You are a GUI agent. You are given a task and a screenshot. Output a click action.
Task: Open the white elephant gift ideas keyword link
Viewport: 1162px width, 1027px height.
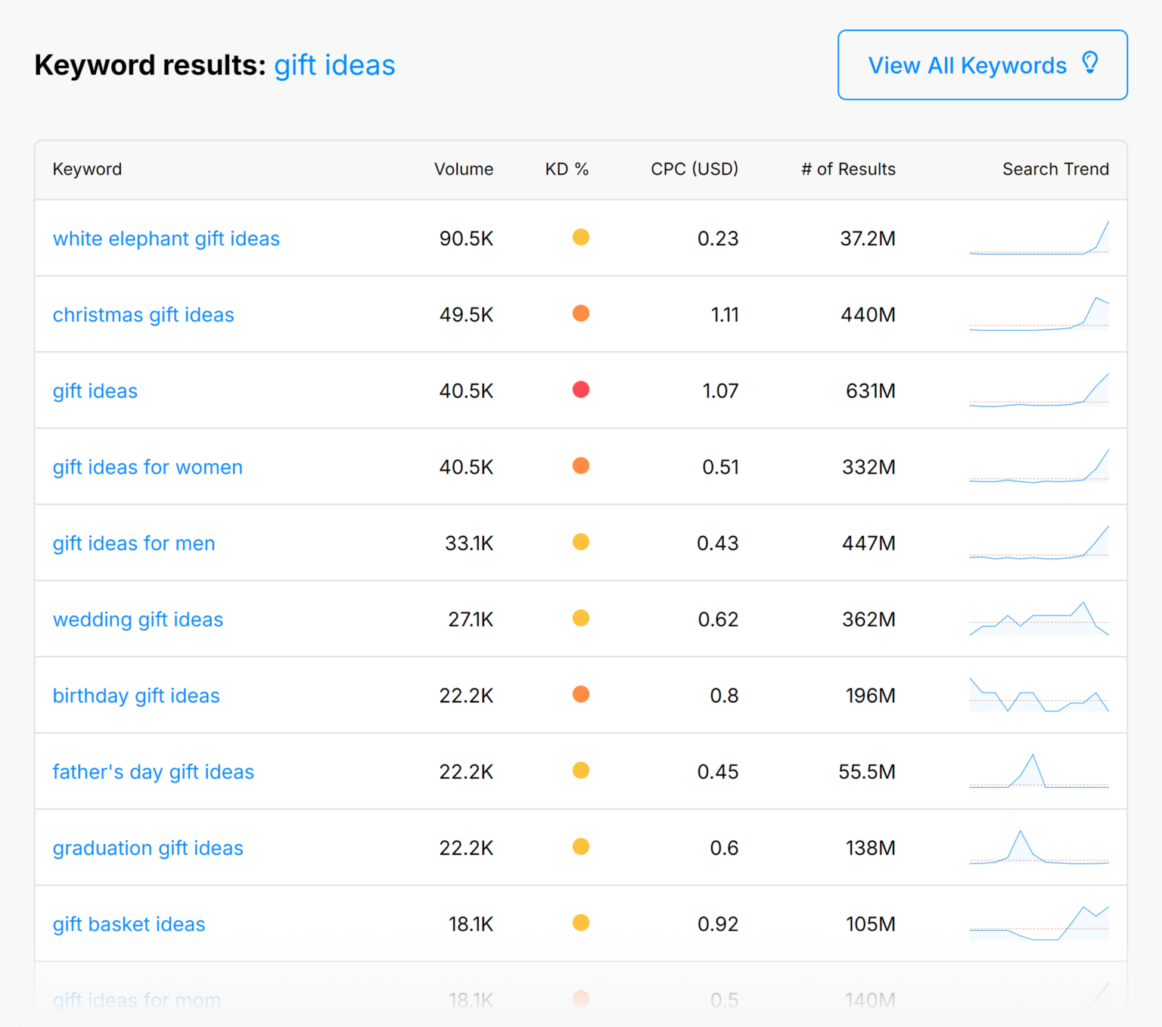(x=166, y=238)
